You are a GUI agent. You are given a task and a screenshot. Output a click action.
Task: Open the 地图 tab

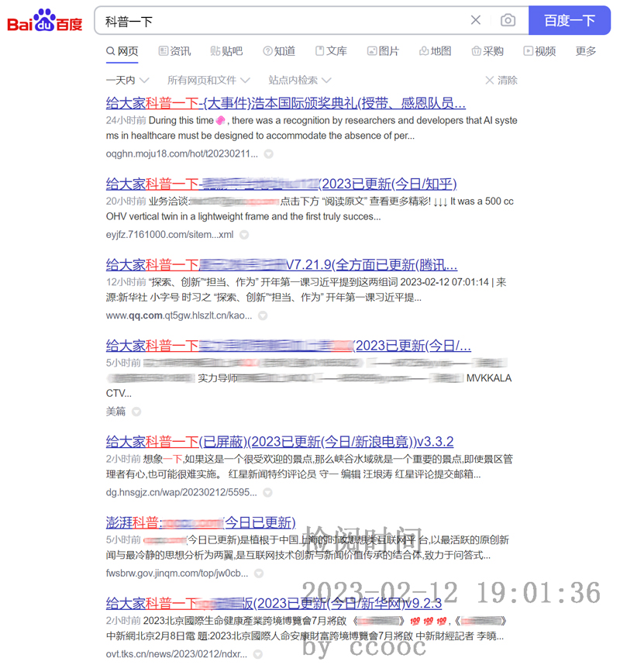point(435,51)
